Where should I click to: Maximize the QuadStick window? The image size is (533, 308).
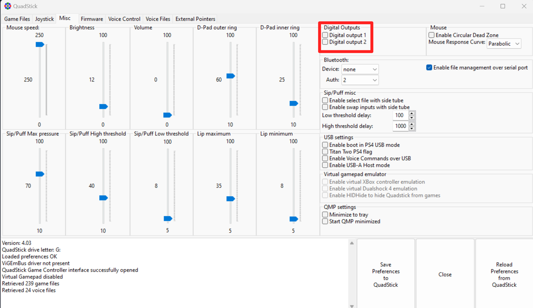pyautogui.click(x=503, y=6)
